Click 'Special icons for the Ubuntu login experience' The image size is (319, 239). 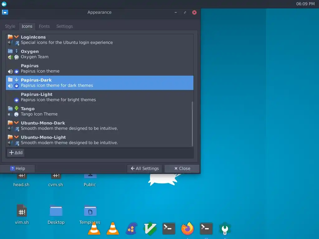click(67, 42)
